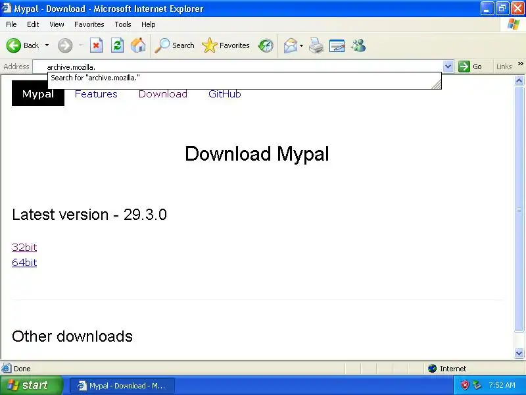This screenshot has width=526, height=395.
Task: Click the green Back arrow icon
Action: coord(14,45)
